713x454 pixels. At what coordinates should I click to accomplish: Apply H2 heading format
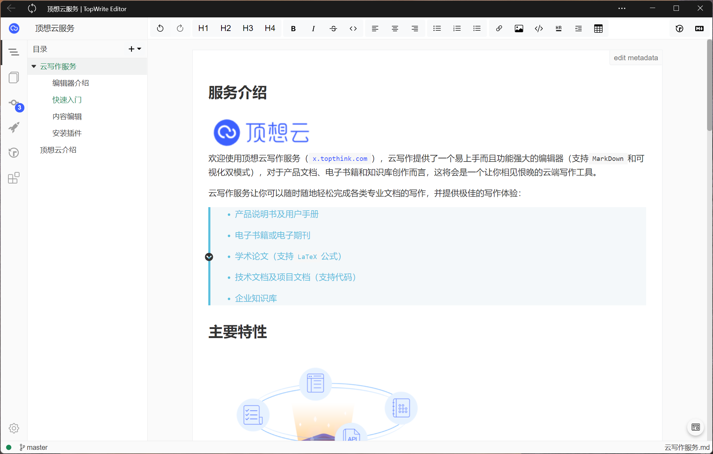(x=226, y=29)
